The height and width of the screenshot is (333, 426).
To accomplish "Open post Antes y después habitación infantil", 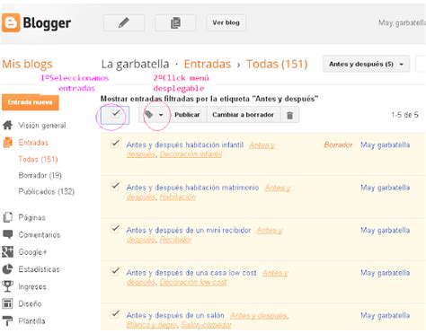I will 185,145.
